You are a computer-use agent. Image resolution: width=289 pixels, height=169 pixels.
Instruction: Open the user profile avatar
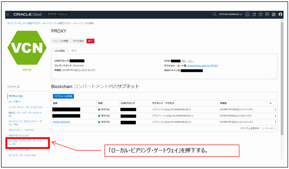(280, 14)
